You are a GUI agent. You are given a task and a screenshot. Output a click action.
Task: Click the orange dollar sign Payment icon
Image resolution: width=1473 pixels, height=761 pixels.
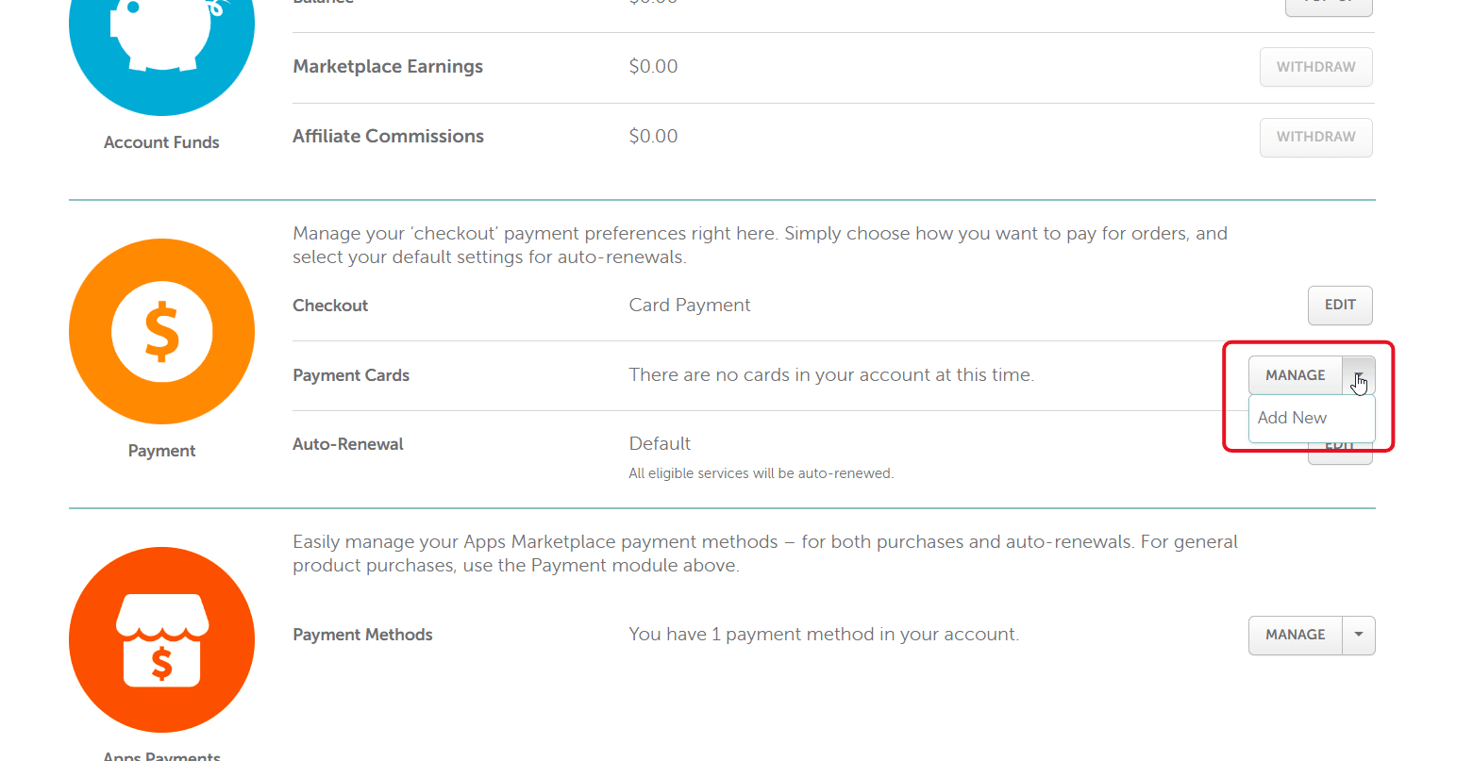click(x=161, y=331)
